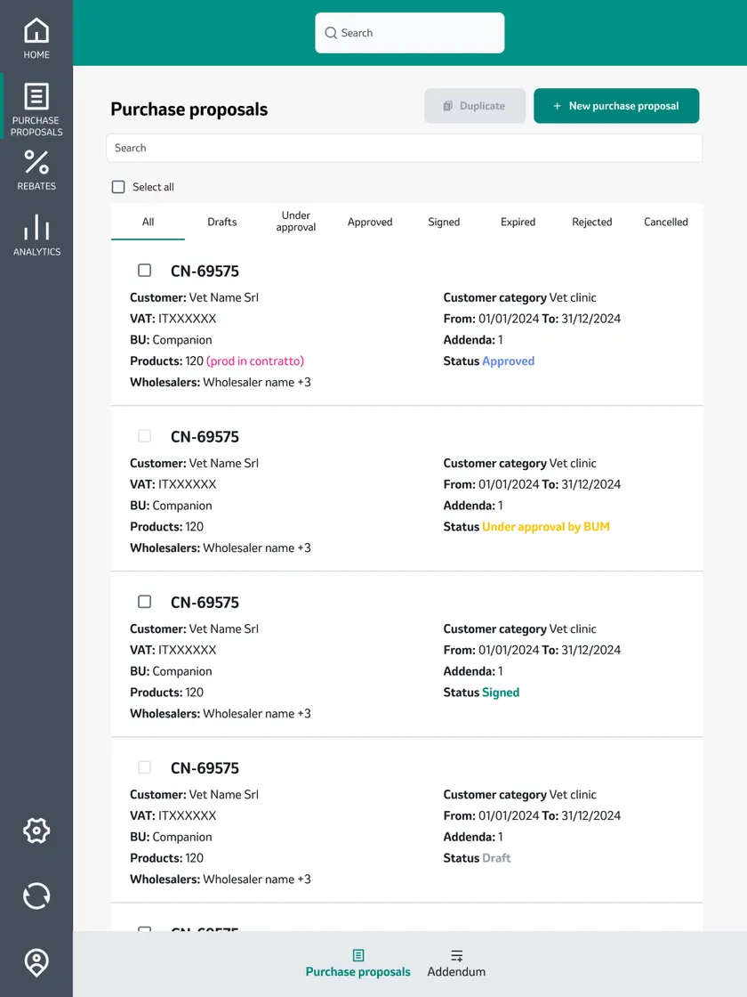The width and height of the screenshot is (747, 997).
Task: Tick the checkbox of the Signed proposal
Action: tap(145, 602)
